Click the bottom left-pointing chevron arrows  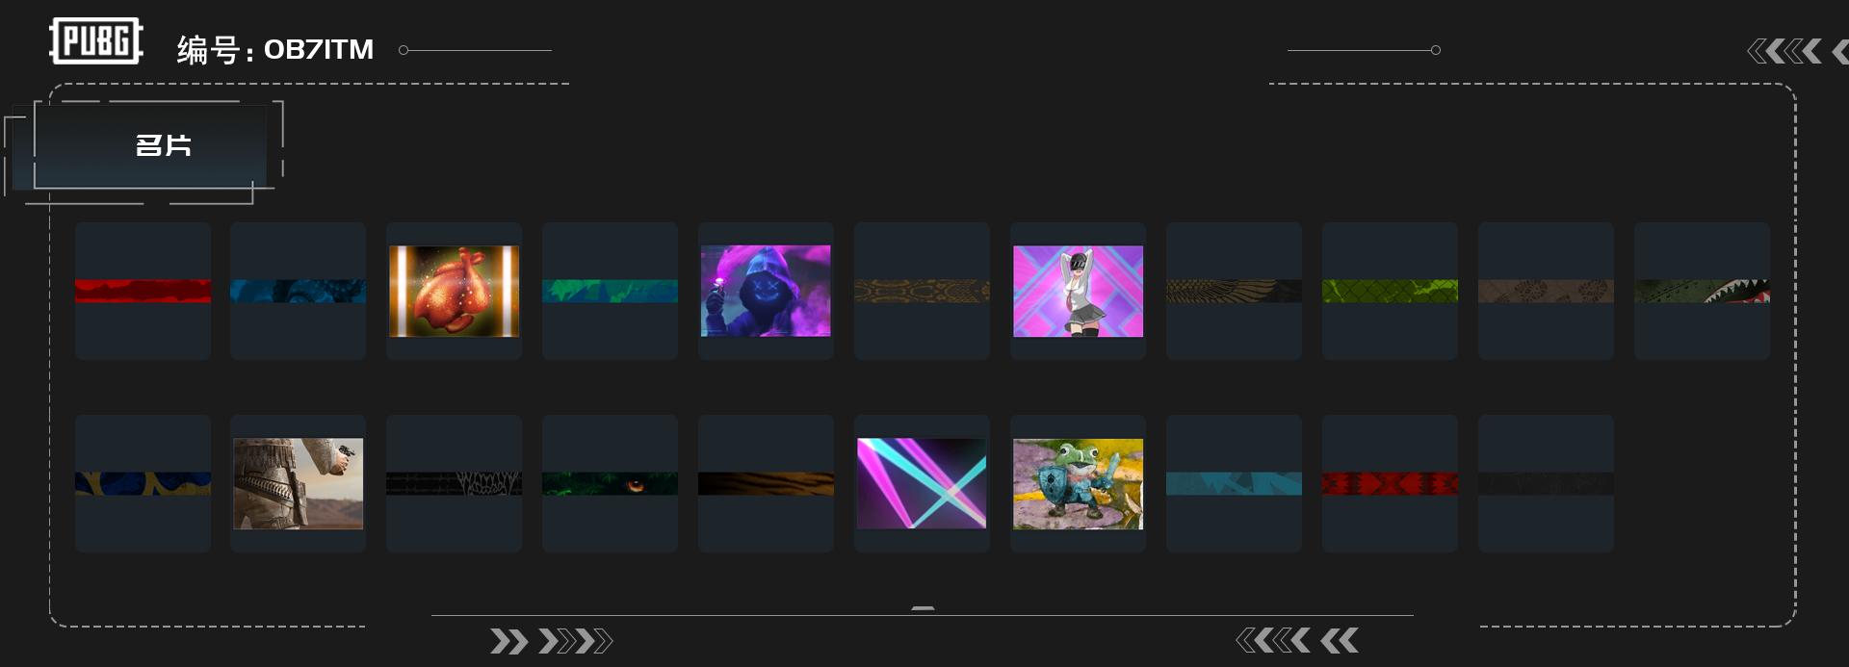(x=1297, y=640)
